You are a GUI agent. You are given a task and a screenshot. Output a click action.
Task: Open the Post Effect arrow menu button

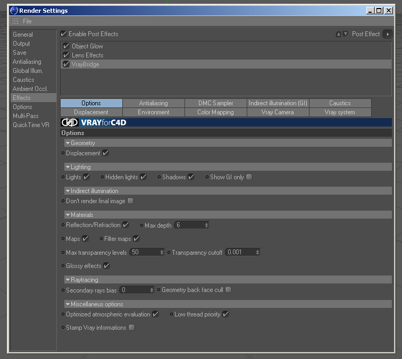tap(388, 34)
